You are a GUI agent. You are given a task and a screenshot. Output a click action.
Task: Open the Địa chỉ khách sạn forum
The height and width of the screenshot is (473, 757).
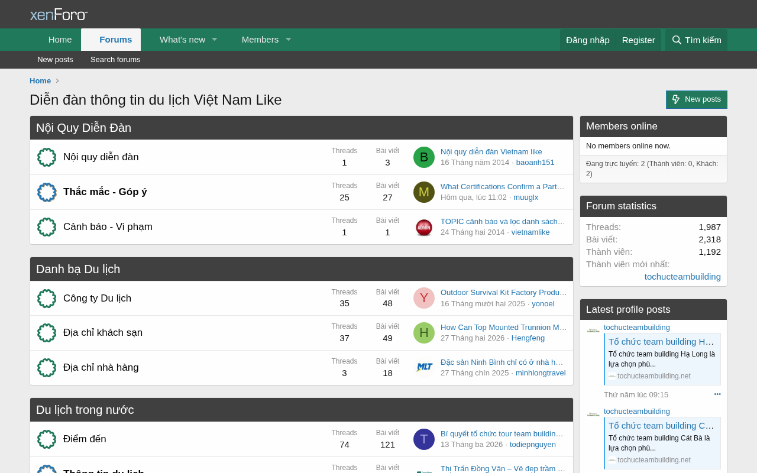coord(103,333)
